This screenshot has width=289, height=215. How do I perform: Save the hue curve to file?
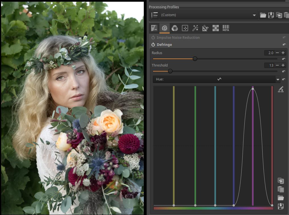click(281, 206)
